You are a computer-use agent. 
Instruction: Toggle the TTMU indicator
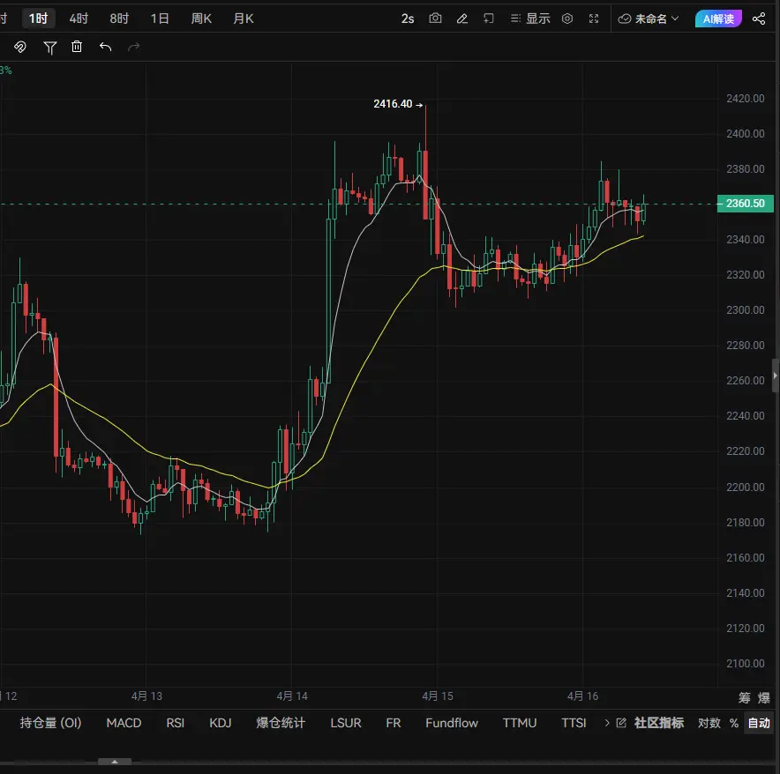(520, 722)
